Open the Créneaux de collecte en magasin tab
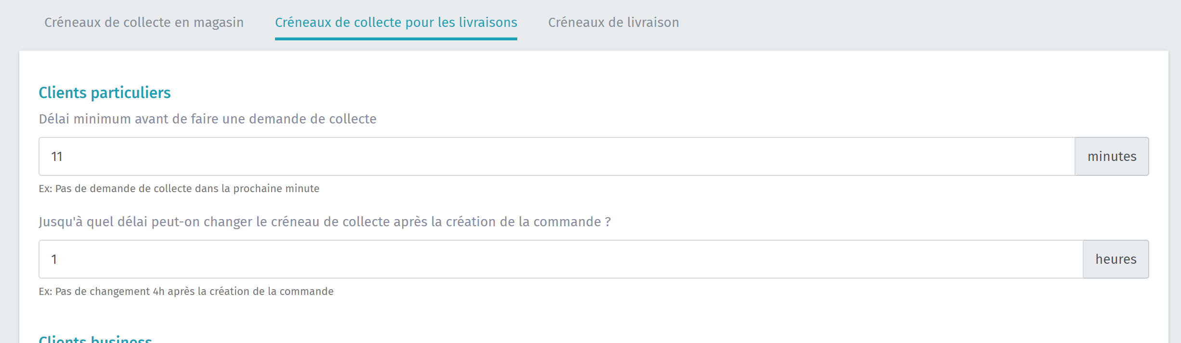 coord(144,23)
